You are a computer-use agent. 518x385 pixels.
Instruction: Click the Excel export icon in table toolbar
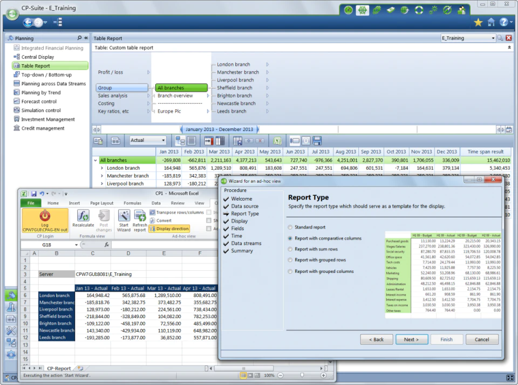[x=277, y=141]
